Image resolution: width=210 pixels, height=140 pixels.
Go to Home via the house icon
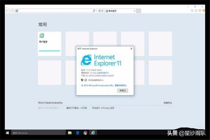pyautogui.click(x=192, y=10)
